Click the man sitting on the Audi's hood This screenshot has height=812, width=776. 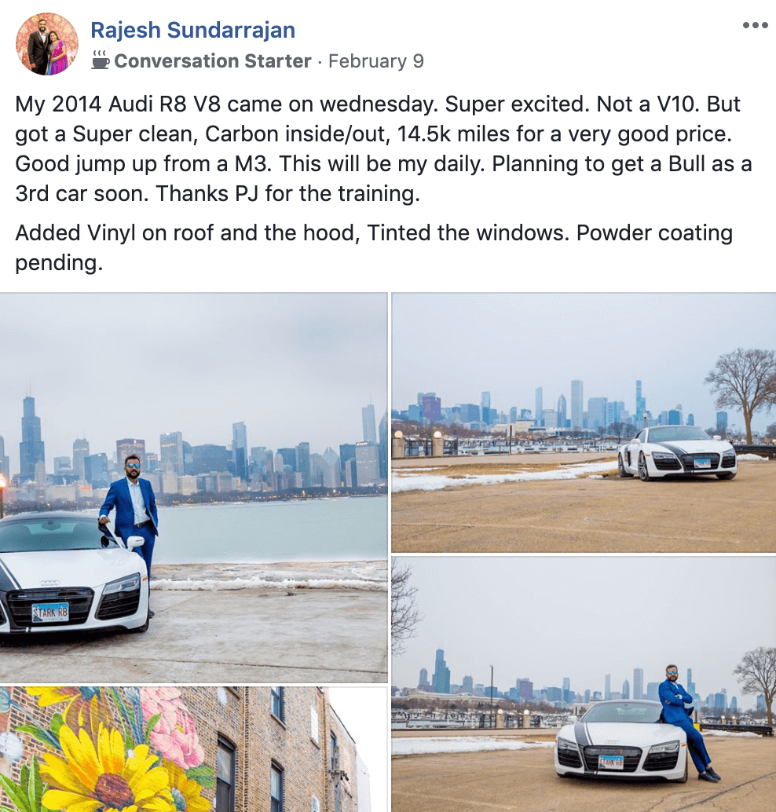coord(685,722)
